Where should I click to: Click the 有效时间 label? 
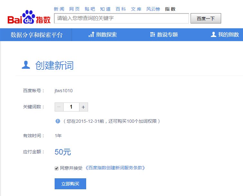point(33,136)
